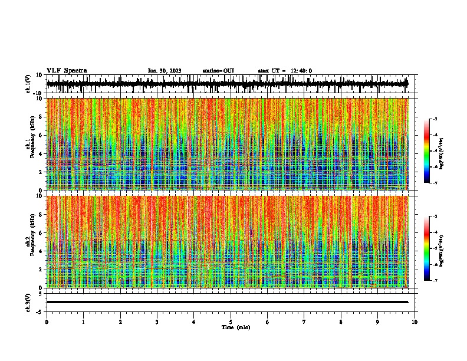Click the time axis tick label 4
This screenshot has height=361, width=467.
(x=194, y=322)
